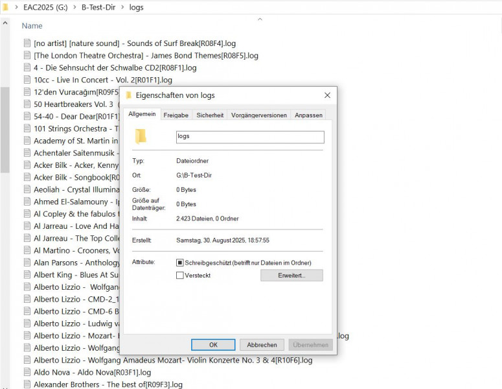This screenshot has height=389, width=502.
Task: Click the file list vertical scrollbar
Action: click(5, 130)
